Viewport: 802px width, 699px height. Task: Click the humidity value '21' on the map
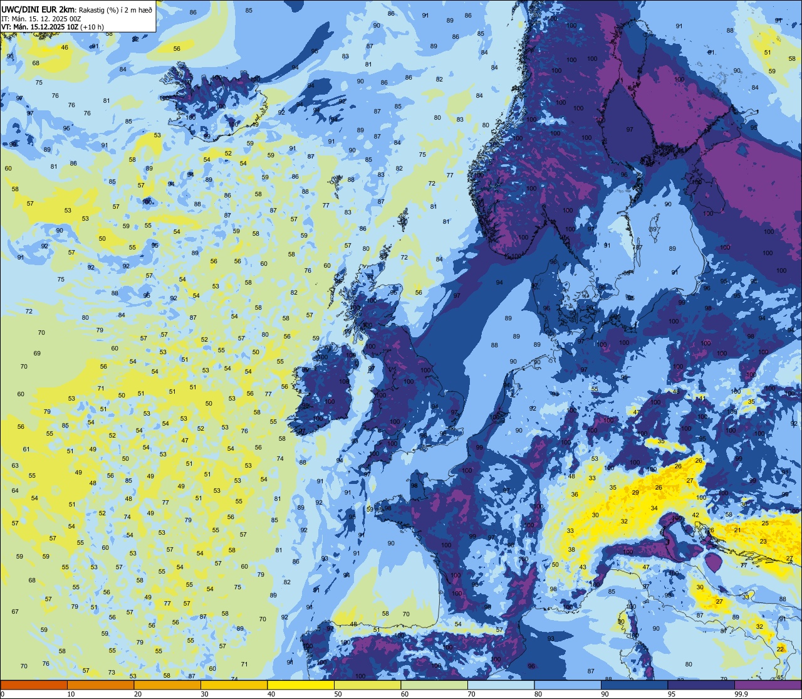737,530
